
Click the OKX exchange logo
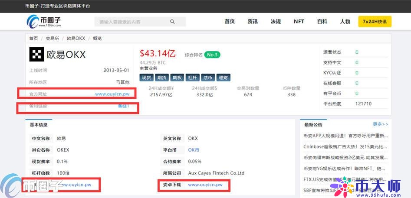coord(37,54)
